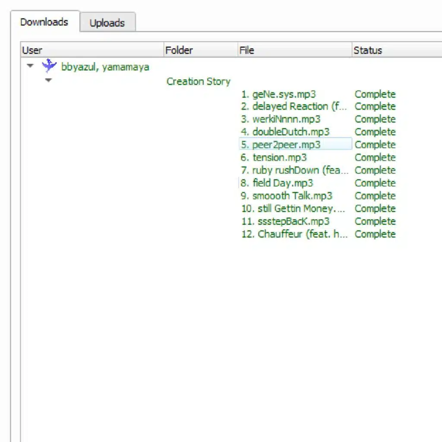Select the 12. Chauffeur track
The height and width of the screenshot is (442, 442).
[294, 234]
